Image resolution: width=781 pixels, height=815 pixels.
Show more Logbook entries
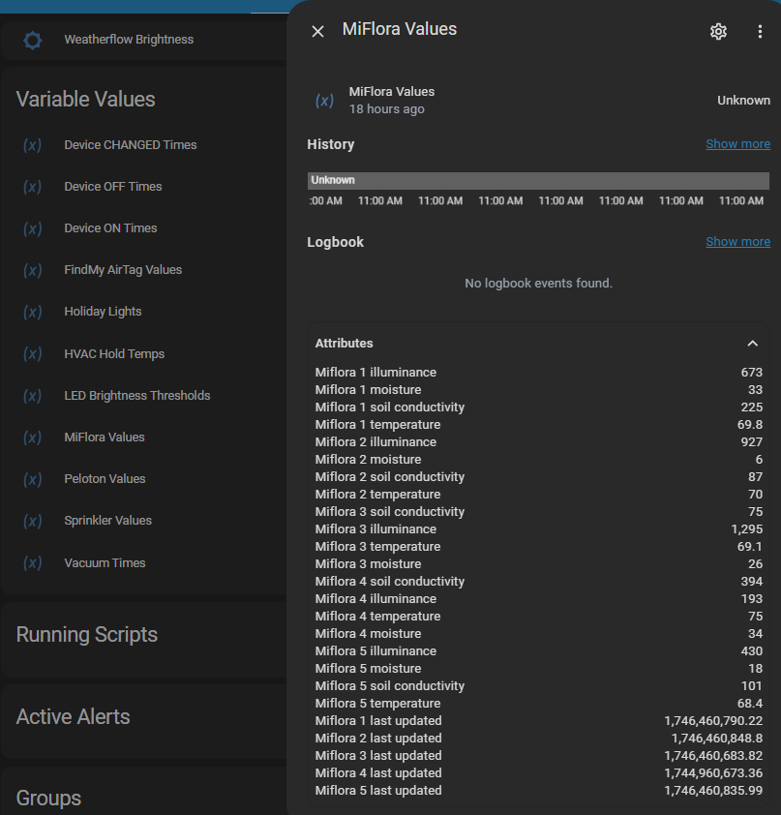point(737,242)
